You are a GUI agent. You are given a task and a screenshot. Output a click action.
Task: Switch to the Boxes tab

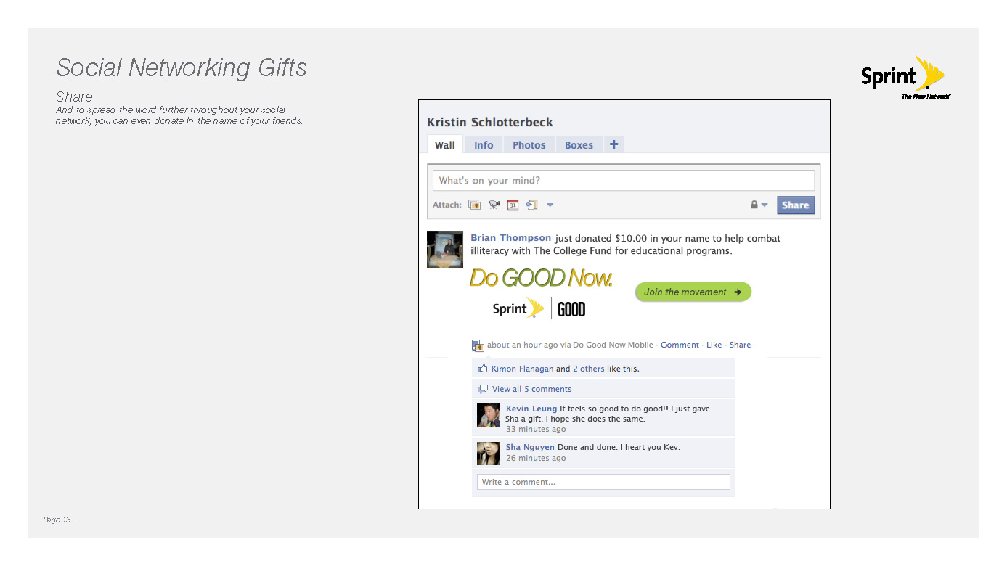pos(579,145)
